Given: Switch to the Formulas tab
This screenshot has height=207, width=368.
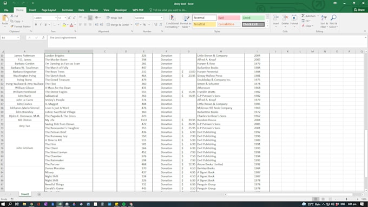Looking at the screenshot, I should coord(67,10).
